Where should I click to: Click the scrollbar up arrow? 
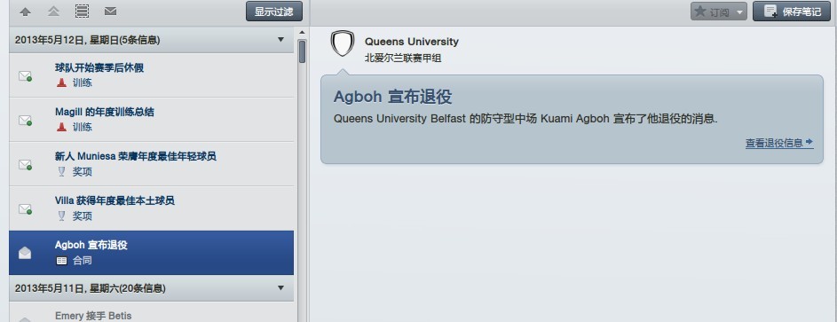(302, 33)
